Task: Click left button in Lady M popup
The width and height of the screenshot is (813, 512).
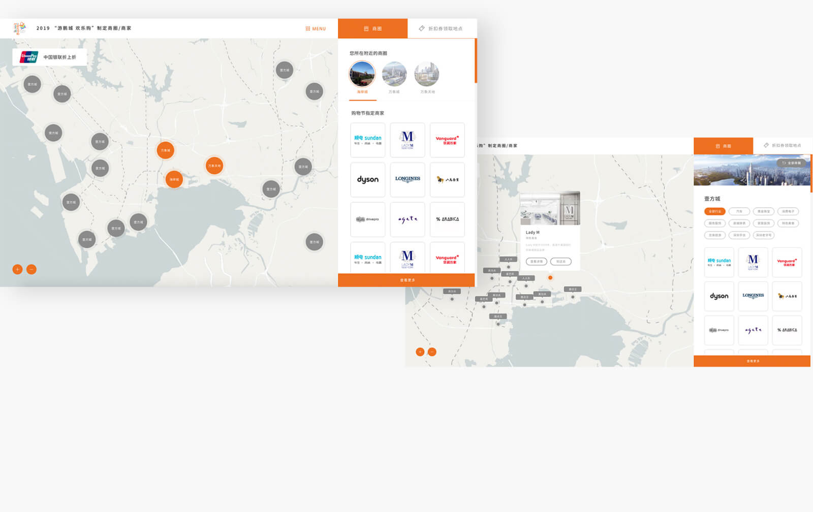Action: click(x=536, y=262)
